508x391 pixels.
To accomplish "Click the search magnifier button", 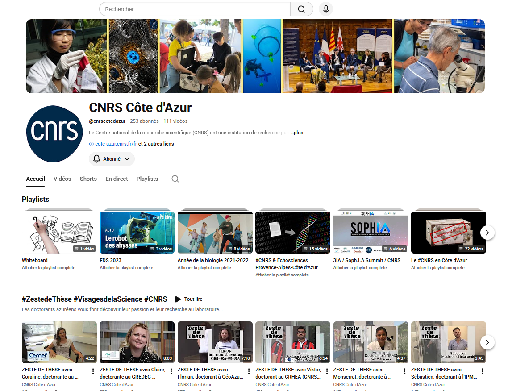I will pos(302,9).
